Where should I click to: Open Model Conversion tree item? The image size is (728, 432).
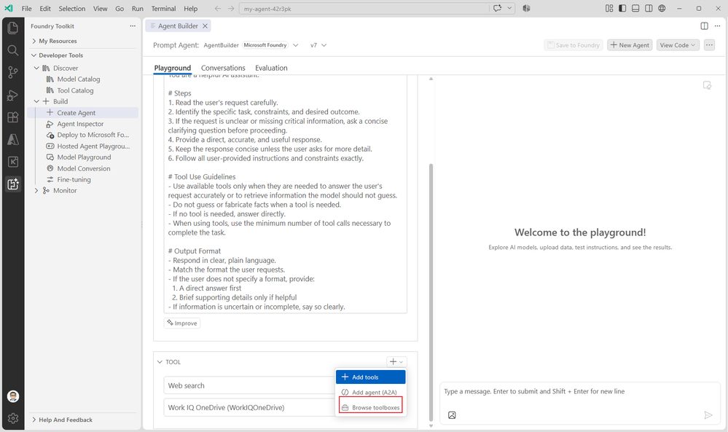pos(84,168)
